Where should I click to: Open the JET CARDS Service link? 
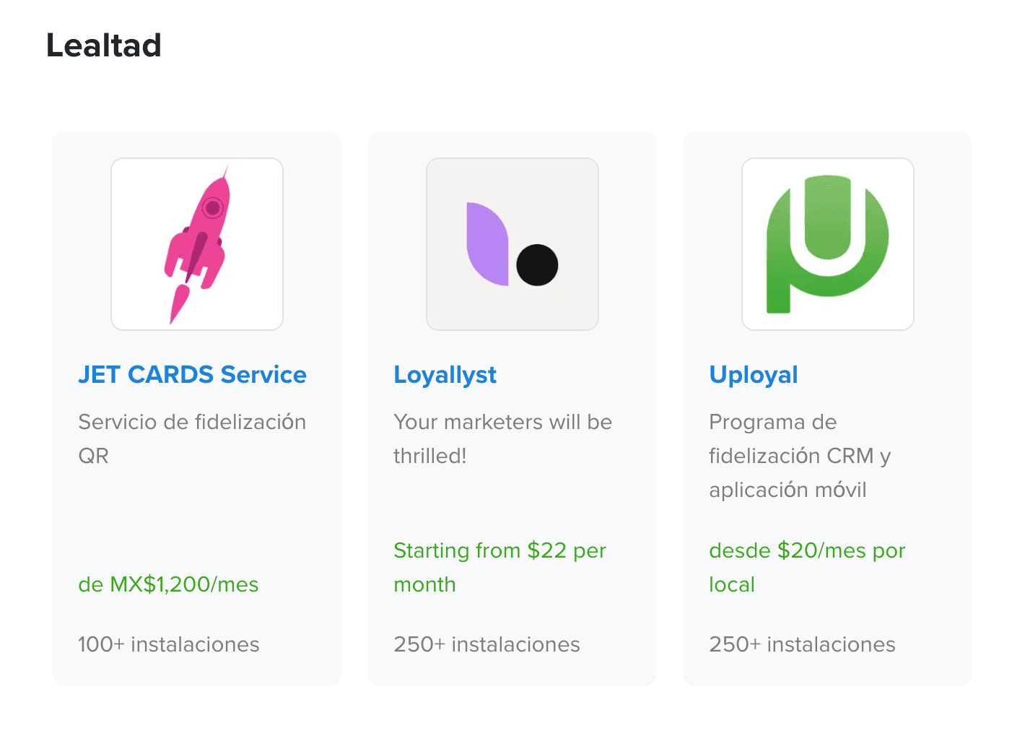[192, 374]
